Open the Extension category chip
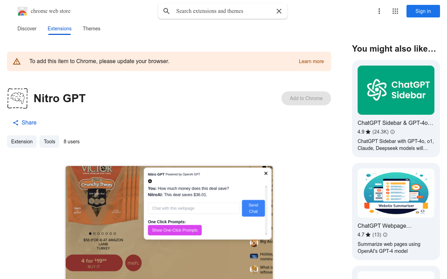Viewport: 447px width, 279px height. (22, 142)
